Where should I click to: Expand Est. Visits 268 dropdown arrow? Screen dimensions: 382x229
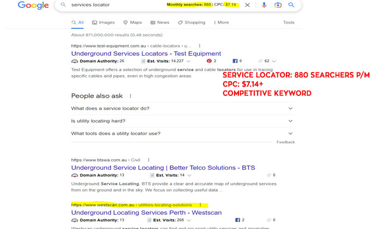coord(189,220)
